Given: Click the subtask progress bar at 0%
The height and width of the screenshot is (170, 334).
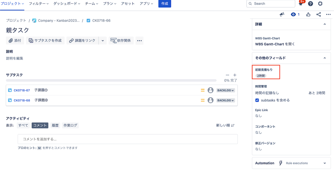Looking at the screenshot, I should pyautogui.click(x=111, y=80).
